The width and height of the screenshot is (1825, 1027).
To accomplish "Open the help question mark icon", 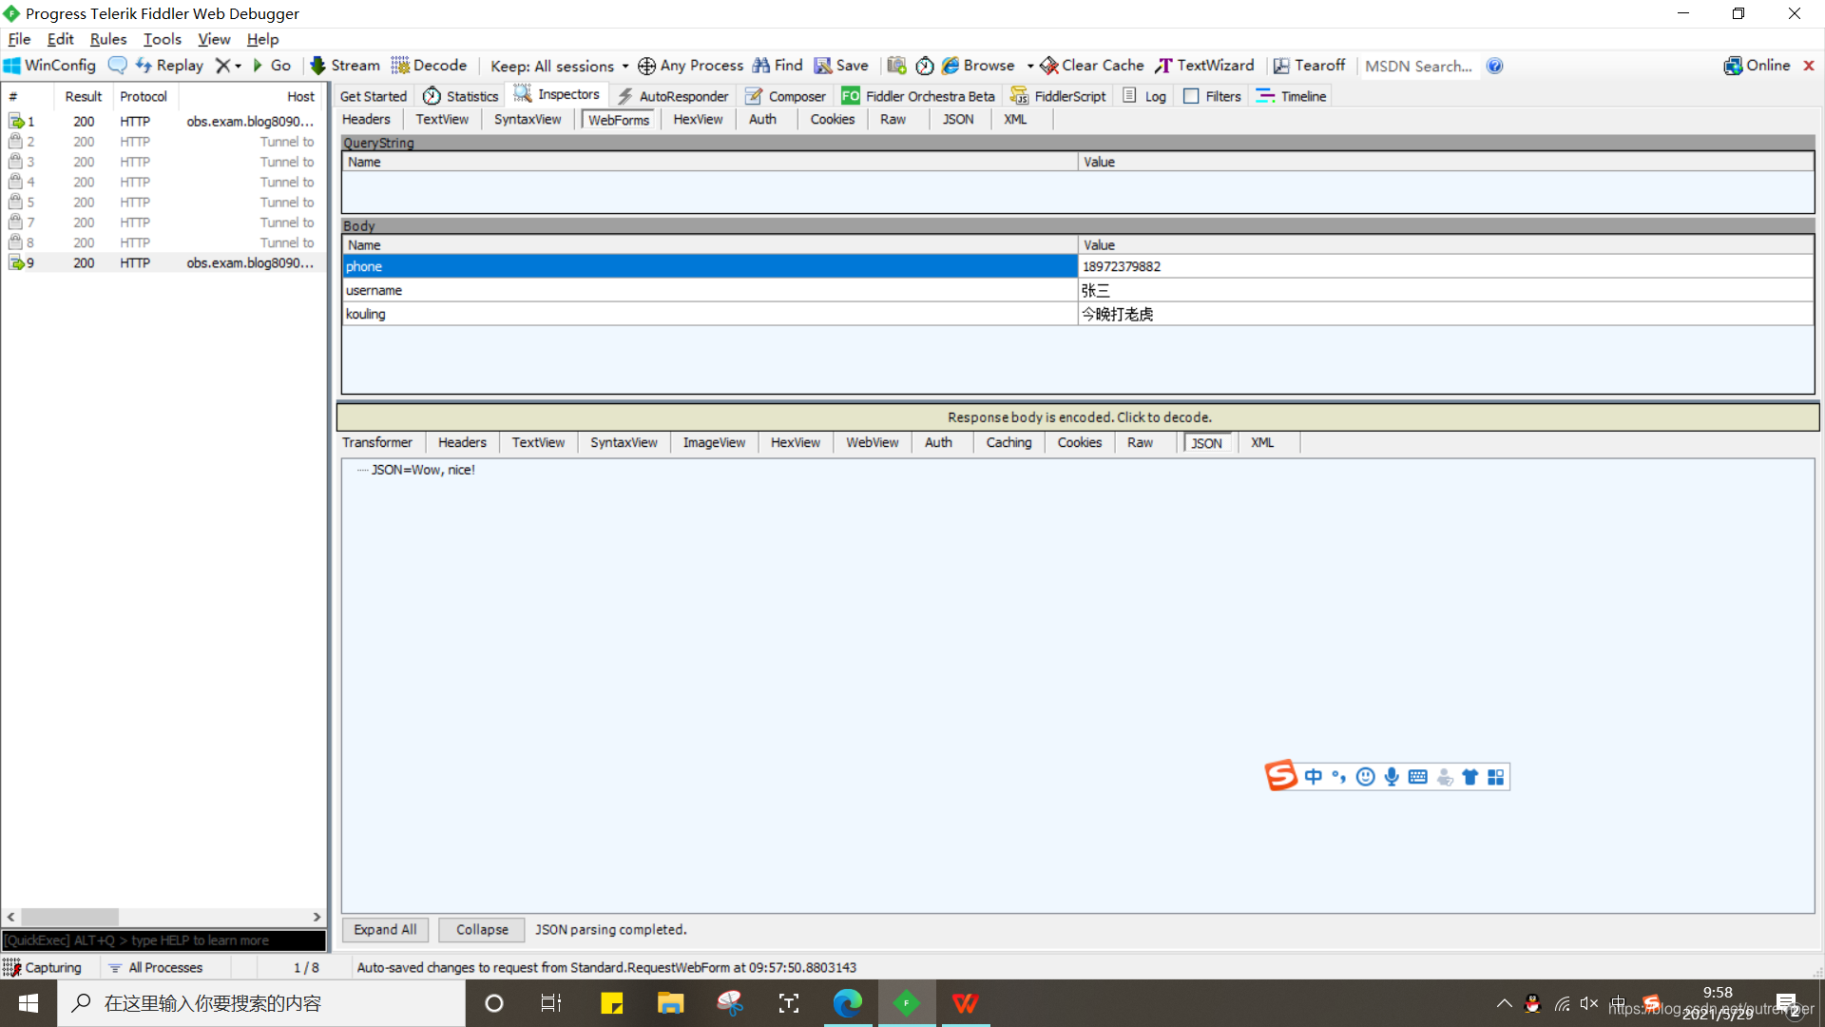I will click(x=1495, y=66).
